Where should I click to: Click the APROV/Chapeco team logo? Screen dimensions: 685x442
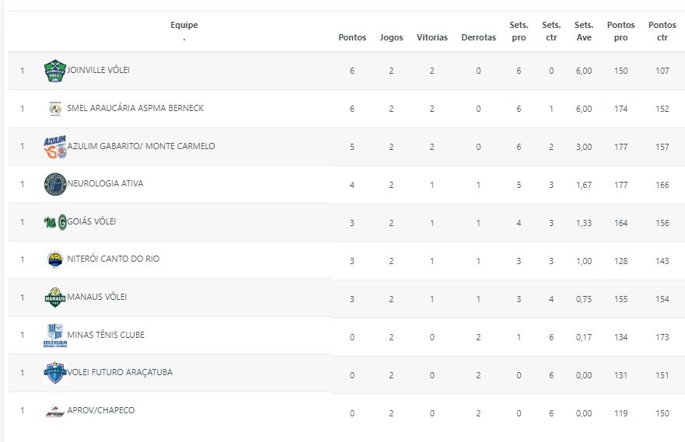pyautogui.click(x=55, y=411)
